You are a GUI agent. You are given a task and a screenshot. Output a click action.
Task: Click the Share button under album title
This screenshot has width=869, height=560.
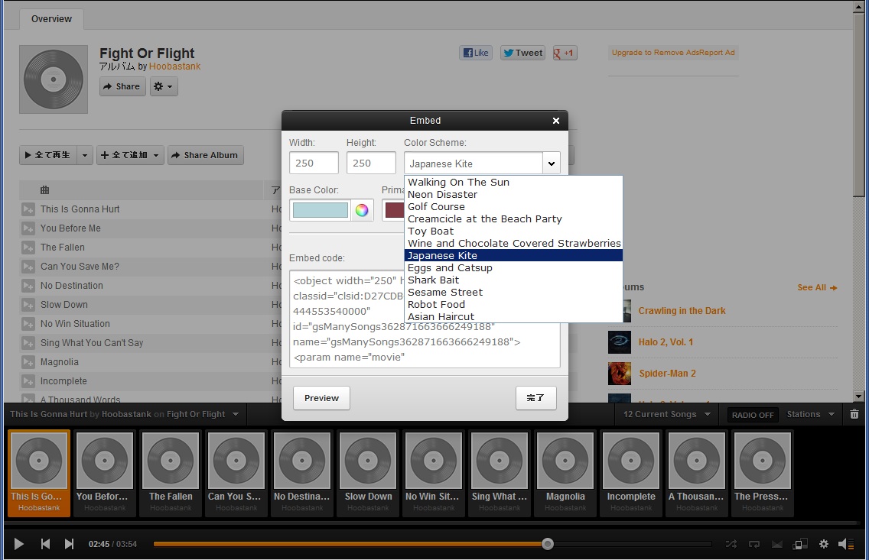122,86
